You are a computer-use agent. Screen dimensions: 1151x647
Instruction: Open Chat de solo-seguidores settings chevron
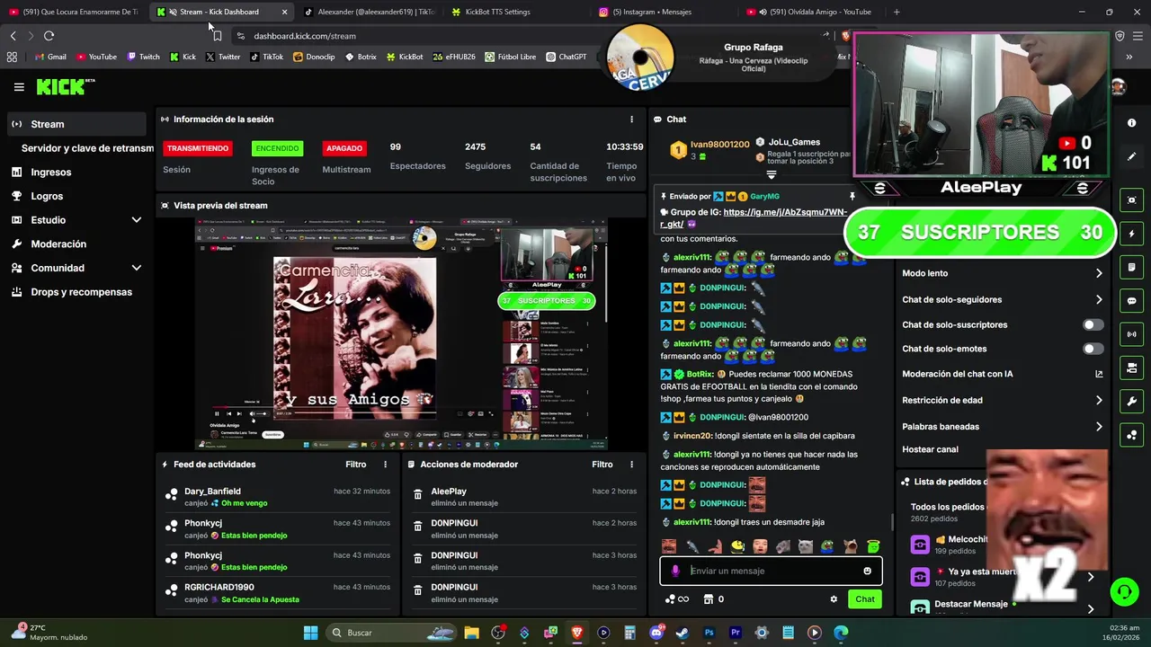click(x=1099, y=300)
